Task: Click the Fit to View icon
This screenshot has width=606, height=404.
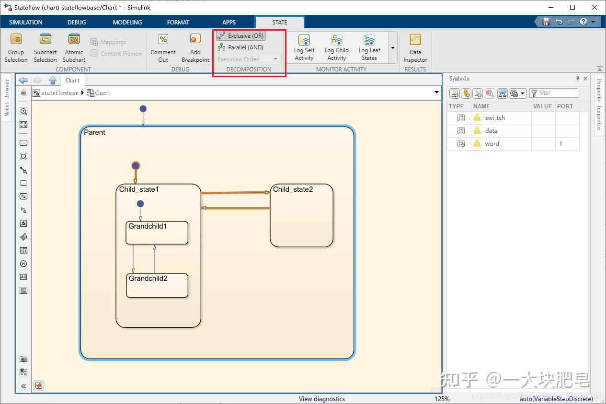Action: coord(23,125)
